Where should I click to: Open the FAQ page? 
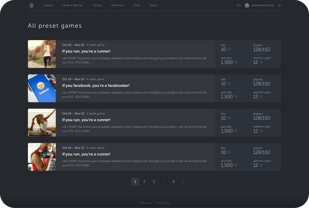tap(136, 5)
